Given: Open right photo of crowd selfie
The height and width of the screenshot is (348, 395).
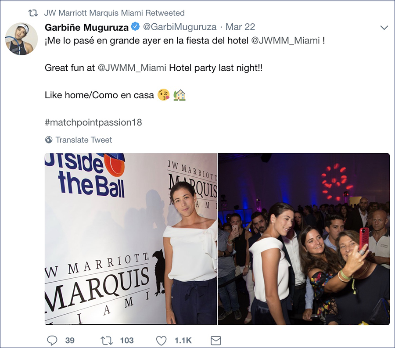Looking at the screenshot, I should [x=304, y=239].
